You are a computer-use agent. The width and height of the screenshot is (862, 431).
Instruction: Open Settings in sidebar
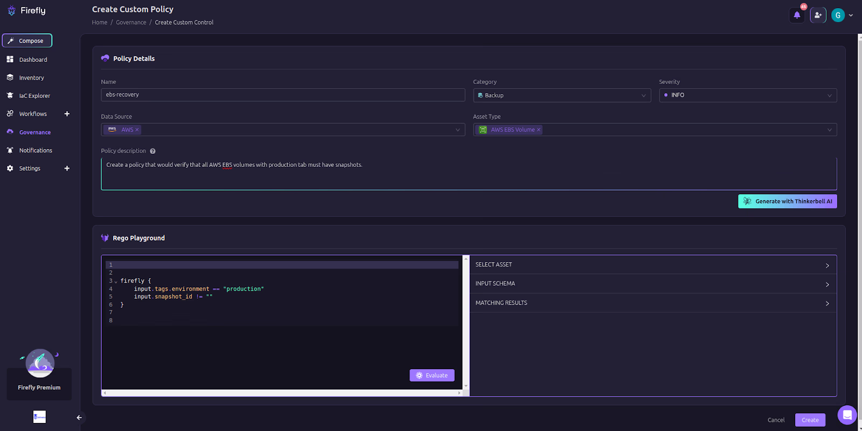point(30,168)
